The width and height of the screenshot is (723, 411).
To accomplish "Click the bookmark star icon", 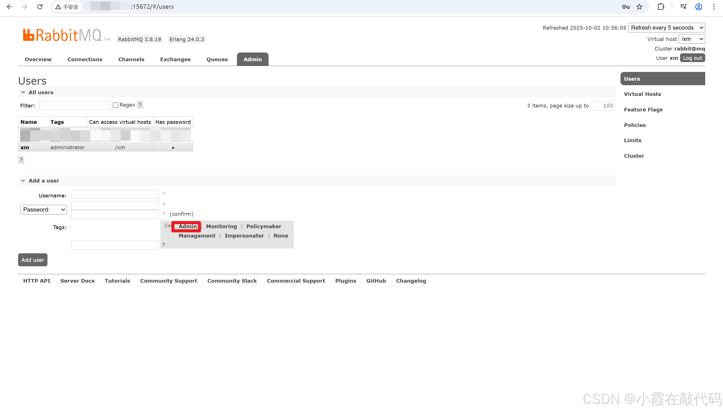I will point(639,7).
